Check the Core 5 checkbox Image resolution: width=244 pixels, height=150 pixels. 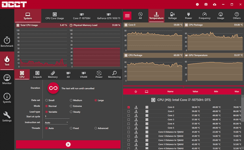129,128
